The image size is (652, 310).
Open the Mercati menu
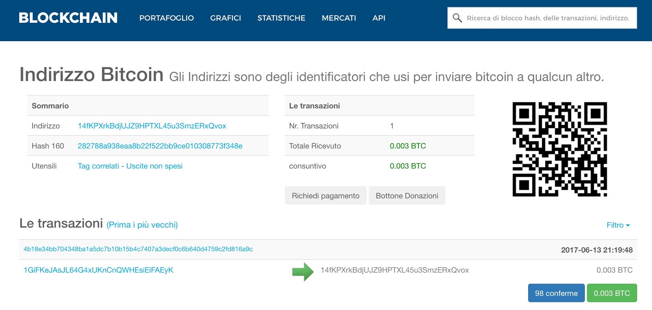(339, 18)
